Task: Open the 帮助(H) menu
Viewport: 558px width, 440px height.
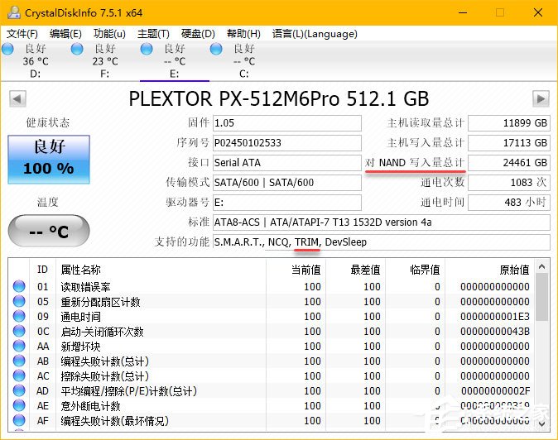Action: 243,34
